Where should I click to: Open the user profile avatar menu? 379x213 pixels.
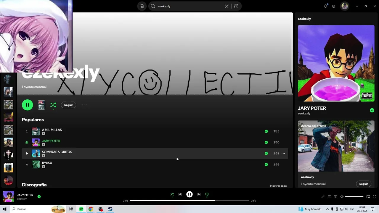(x=344, y=6)
